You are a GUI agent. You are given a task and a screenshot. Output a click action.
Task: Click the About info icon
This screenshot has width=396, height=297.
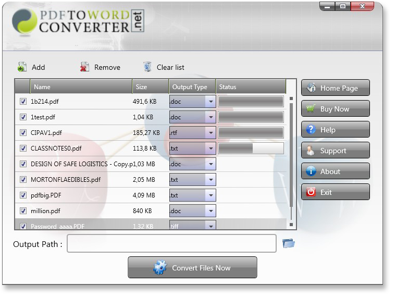pos(311,171)
